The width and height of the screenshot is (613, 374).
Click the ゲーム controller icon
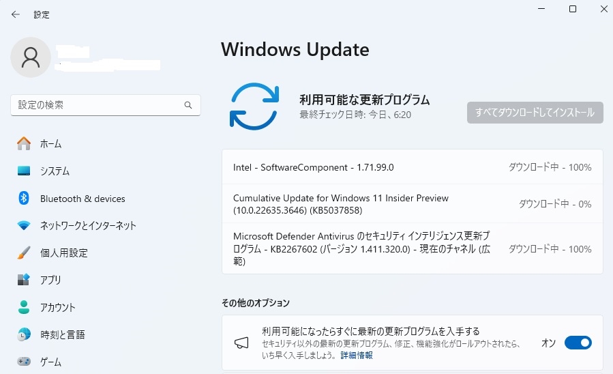(24, 362)
